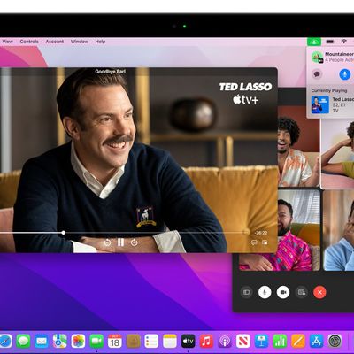The width and height of the screenshot is (354, 354).
Task: Open the Wi-Fi menu bar icon
Action: click(344, 42)
